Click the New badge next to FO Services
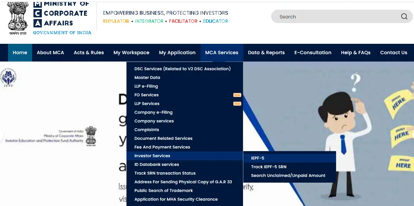Viewport: 414px width, 206px height. (x=237, y=95)
